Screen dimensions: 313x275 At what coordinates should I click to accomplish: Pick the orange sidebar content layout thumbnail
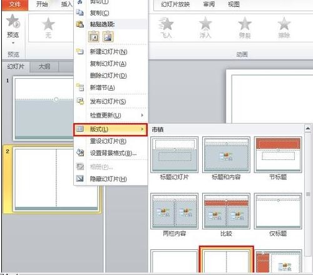pos(279,261)
